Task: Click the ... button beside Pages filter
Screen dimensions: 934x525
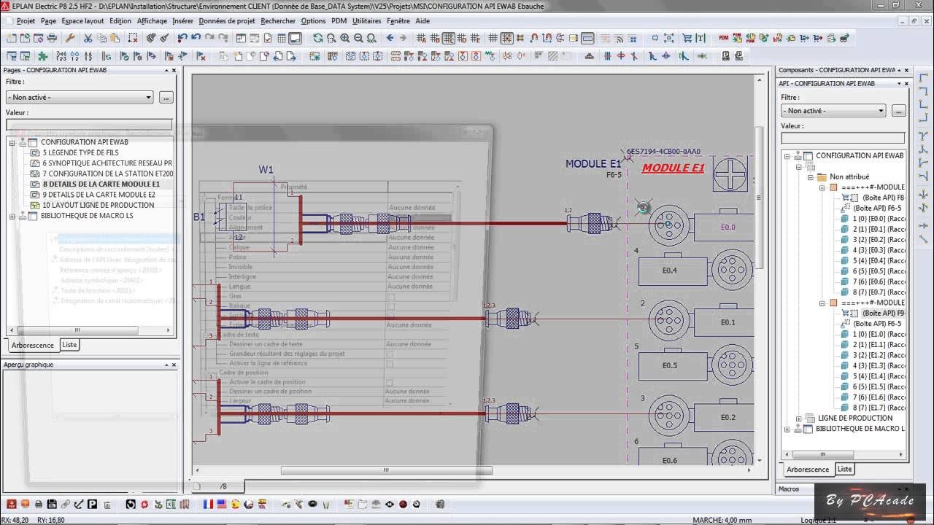Action: 166,97
